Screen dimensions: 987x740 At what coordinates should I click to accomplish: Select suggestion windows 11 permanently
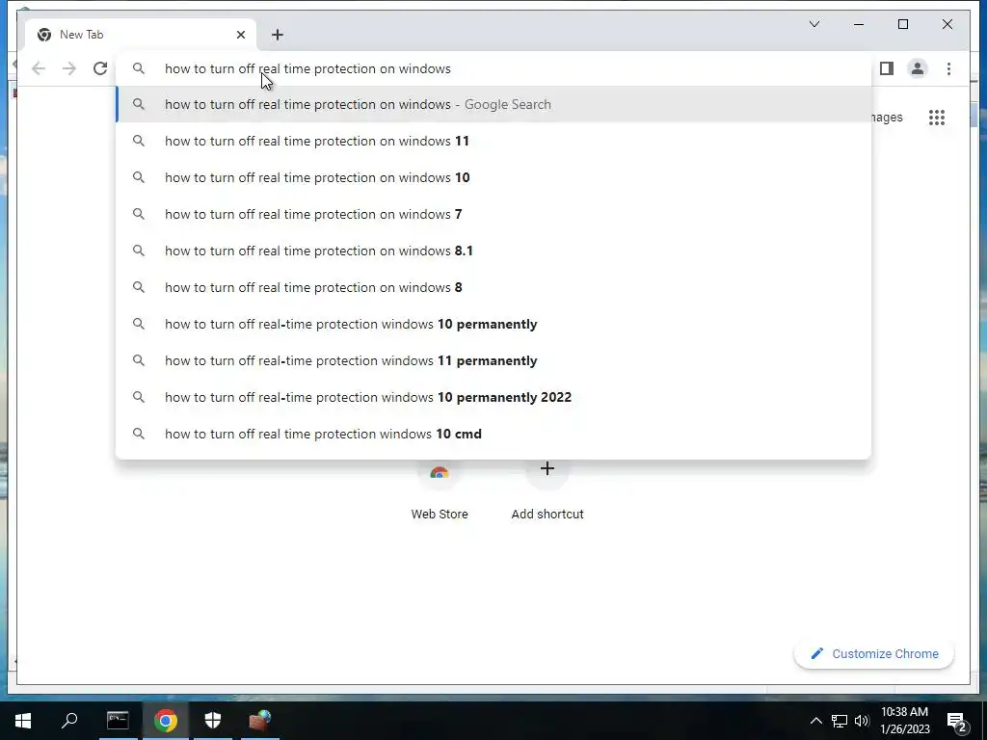pos(494,360)
